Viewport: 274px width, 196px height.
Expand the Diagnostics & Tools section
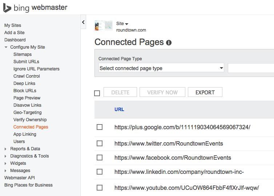(5, 156)
